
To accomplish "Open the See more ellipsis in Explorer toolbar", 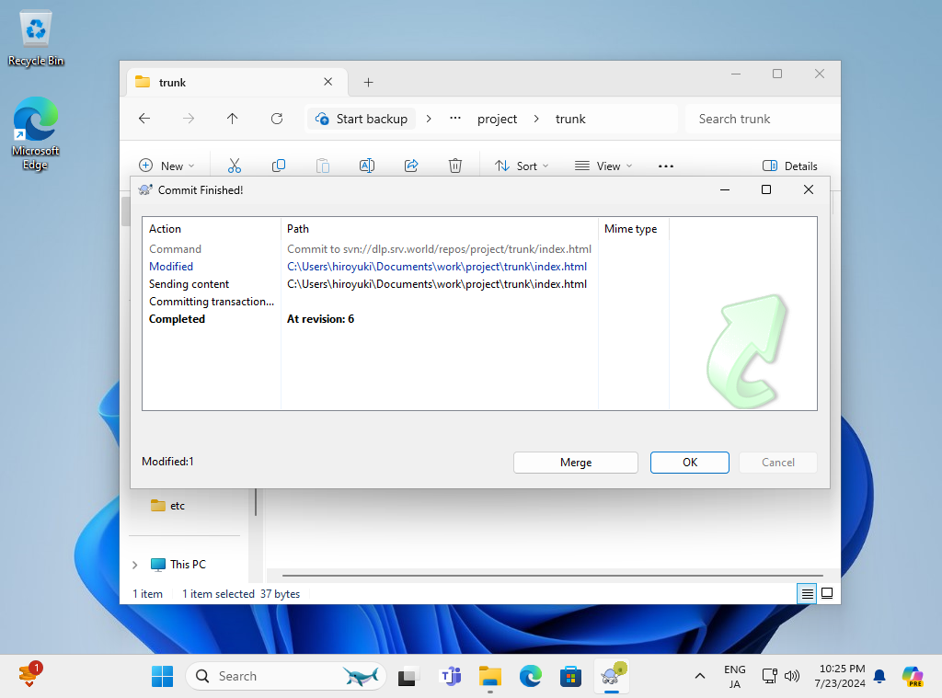I will click(666, 166).
